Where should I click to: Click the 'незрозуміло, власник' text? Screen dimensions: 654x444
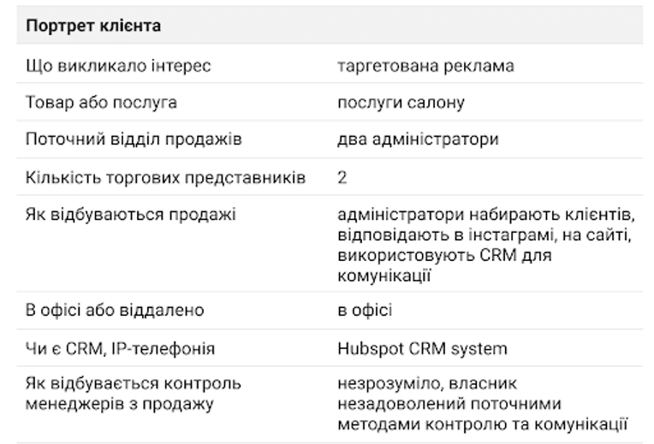point(427,383)
